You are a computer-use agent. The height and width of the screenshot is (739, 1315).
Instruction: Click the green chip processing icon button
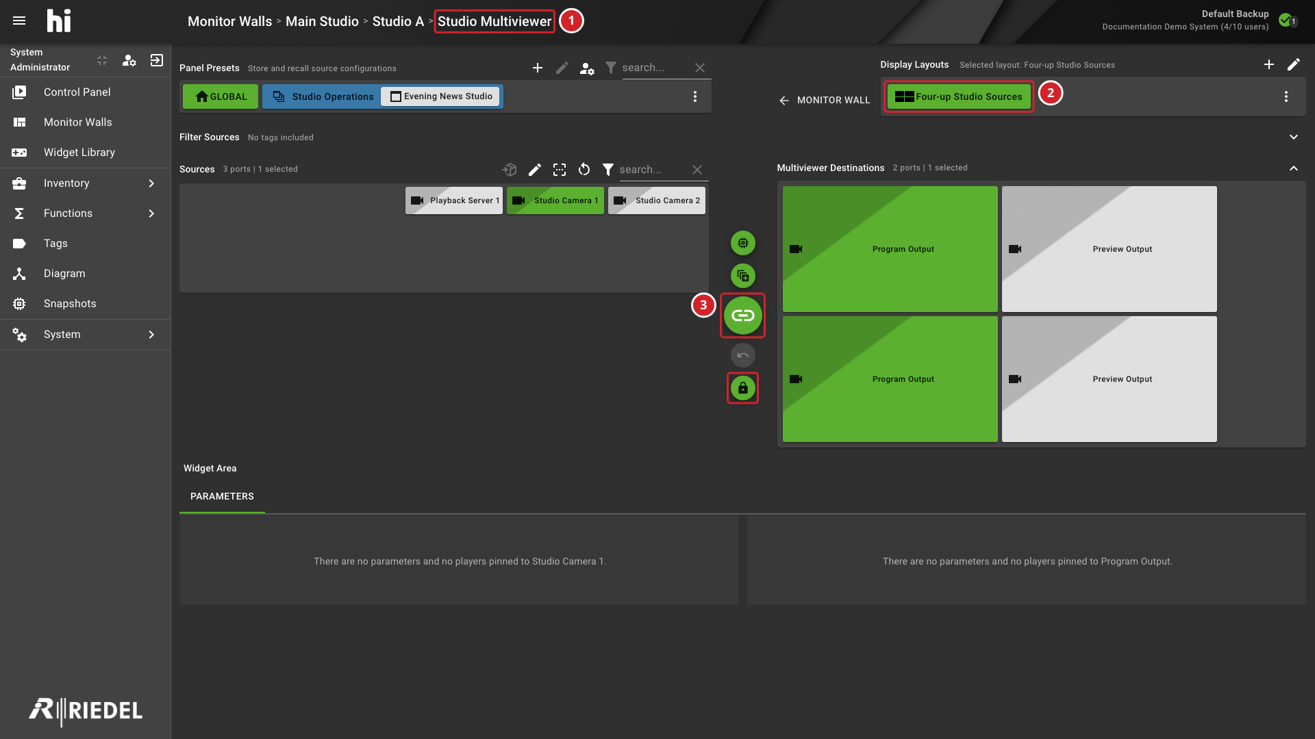point(743,243)
